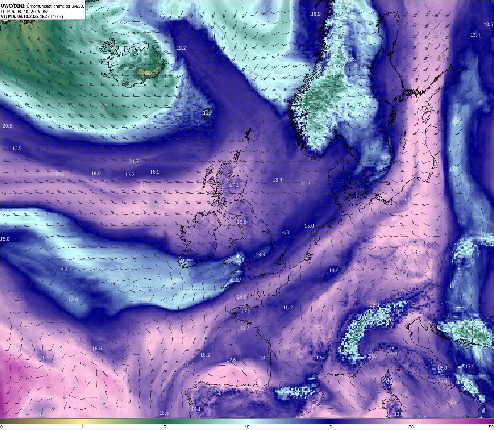Screen dimensions: 494x430
Task: Click the 22.2 value over the North Sea
Action: click(305, 184)
